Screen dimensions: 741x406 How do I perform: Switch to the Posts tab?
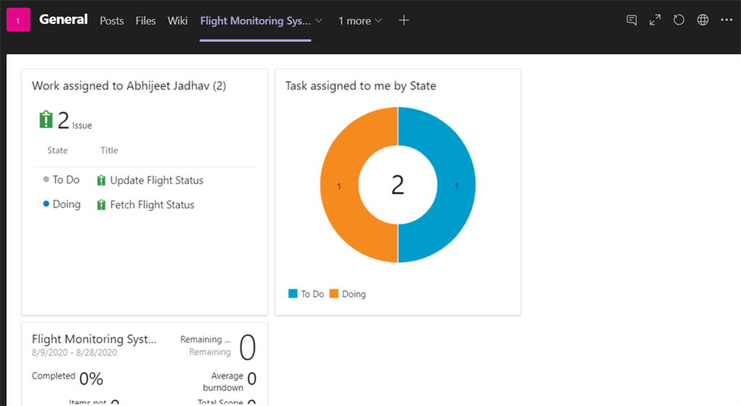[x=112, y=21]
